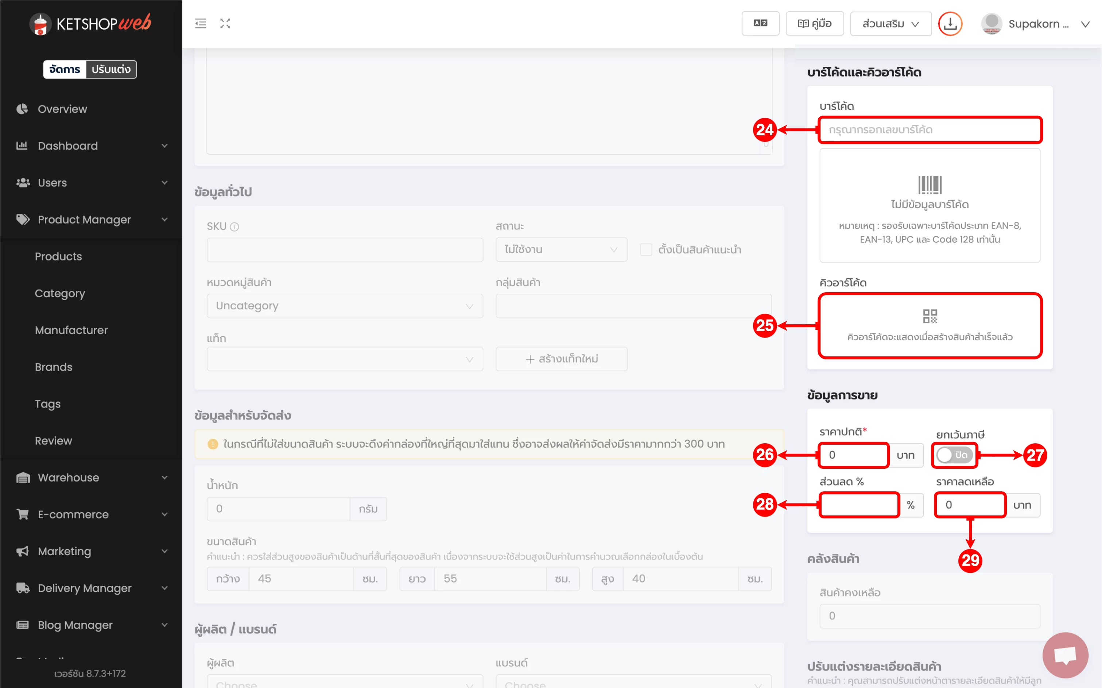Switch to ปรับแต่ง mode
The width and height of the screenshot is (1102, 688).
tap(111, 69)
